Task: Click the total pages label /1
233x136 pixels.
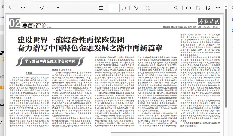Action: 124,8
